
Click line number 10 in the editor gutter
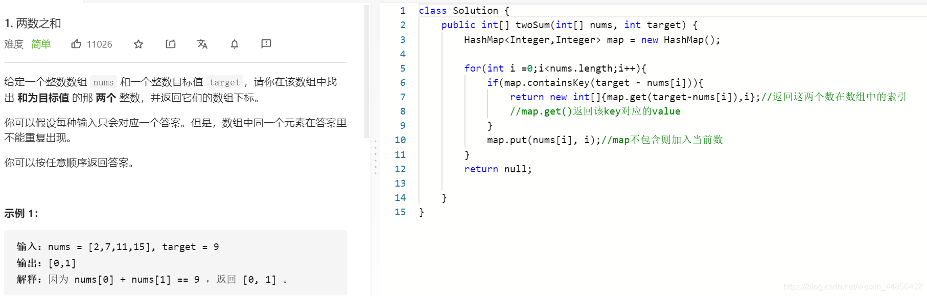(x=400, y=140)
